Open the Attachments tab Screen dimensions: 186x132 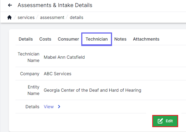146,39
